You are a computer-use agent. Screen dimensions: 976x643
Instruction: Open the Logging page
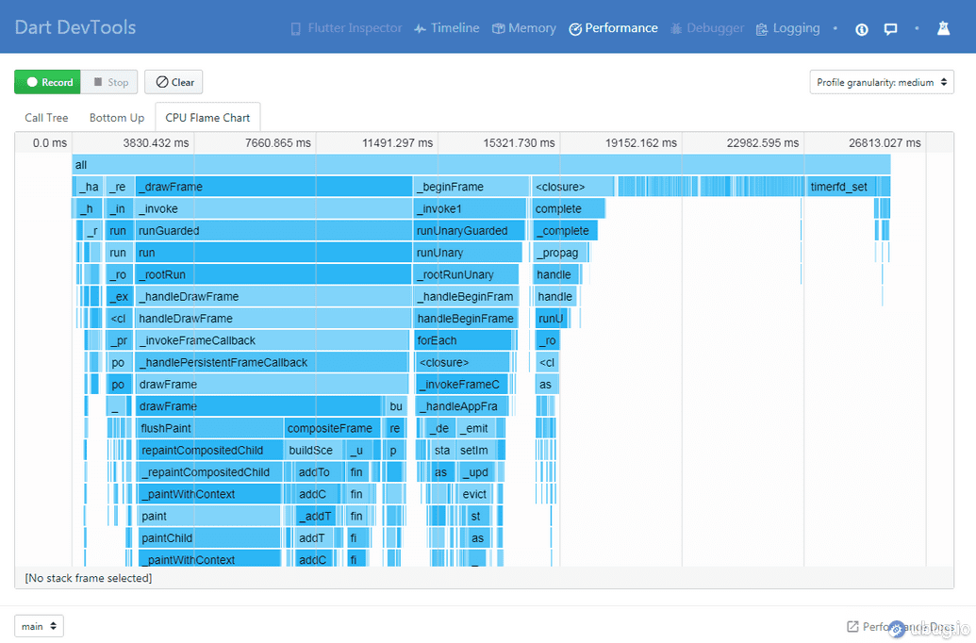tap(787, 28)
